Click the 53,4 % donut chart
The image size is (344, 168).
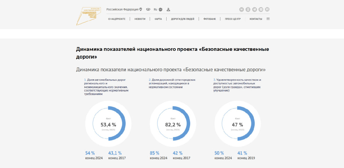(x=109, y=123)
